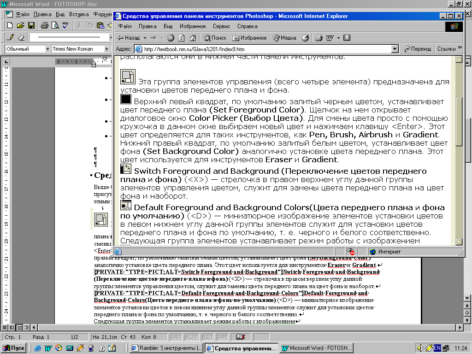Click the Медиа toolbar button
The height and width of the screenshot is (354, 472).
click(284, 38)
